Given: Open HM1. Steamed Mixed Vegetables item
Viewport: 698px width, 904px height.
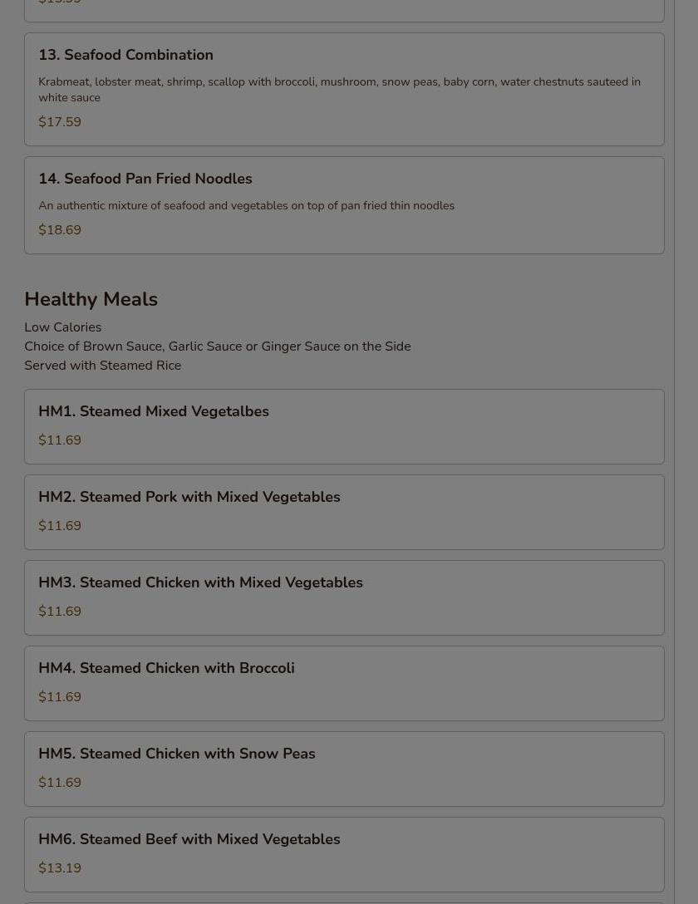Looking at the screenshot, I should pos(154,411).
